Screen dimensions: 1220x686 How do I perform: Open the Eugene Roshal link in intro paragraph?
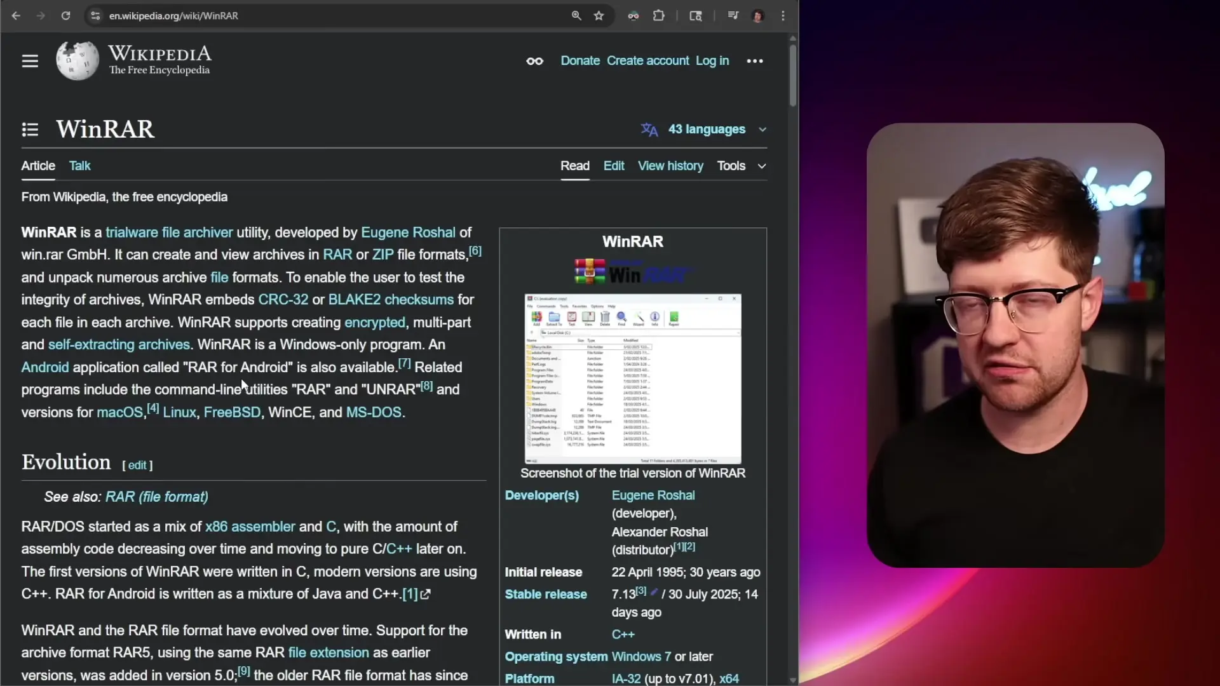pos(408,232)
